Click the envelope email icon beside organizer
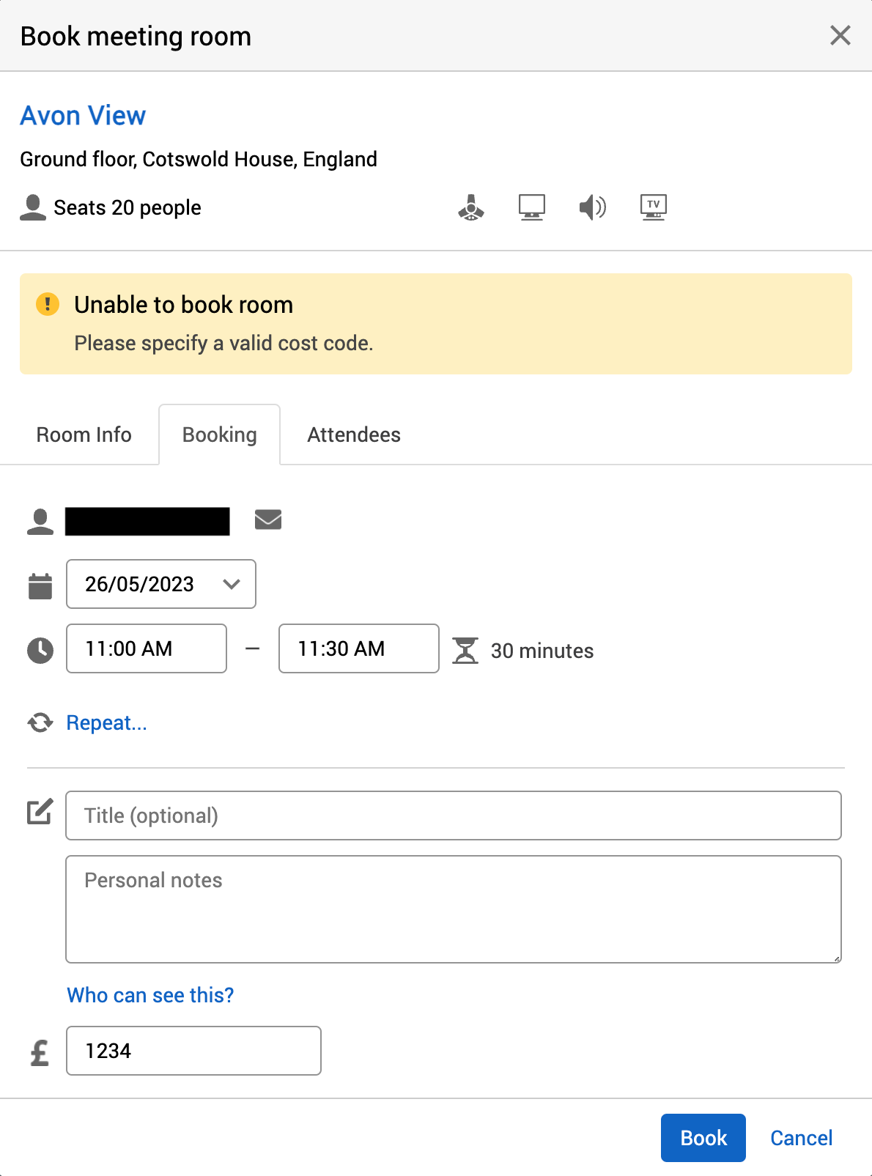Image resolution: width=872 pixels, height=1176 pixels. pyautogui.click(x=268, y=520)
